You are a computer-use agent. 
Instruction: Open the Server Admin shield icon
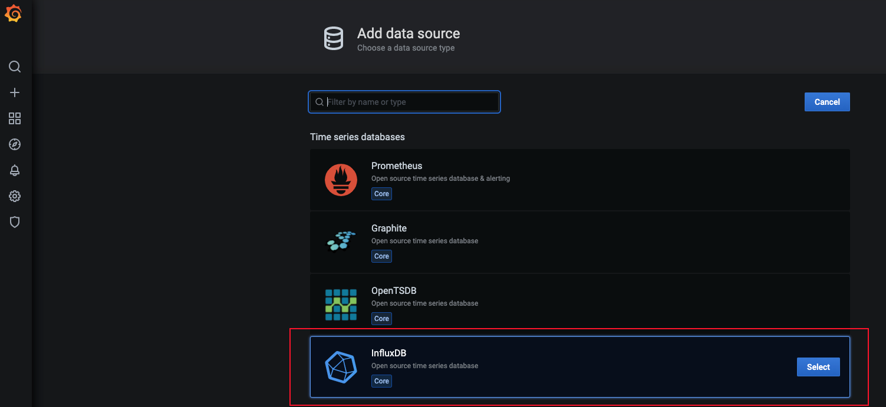(15, 222)
